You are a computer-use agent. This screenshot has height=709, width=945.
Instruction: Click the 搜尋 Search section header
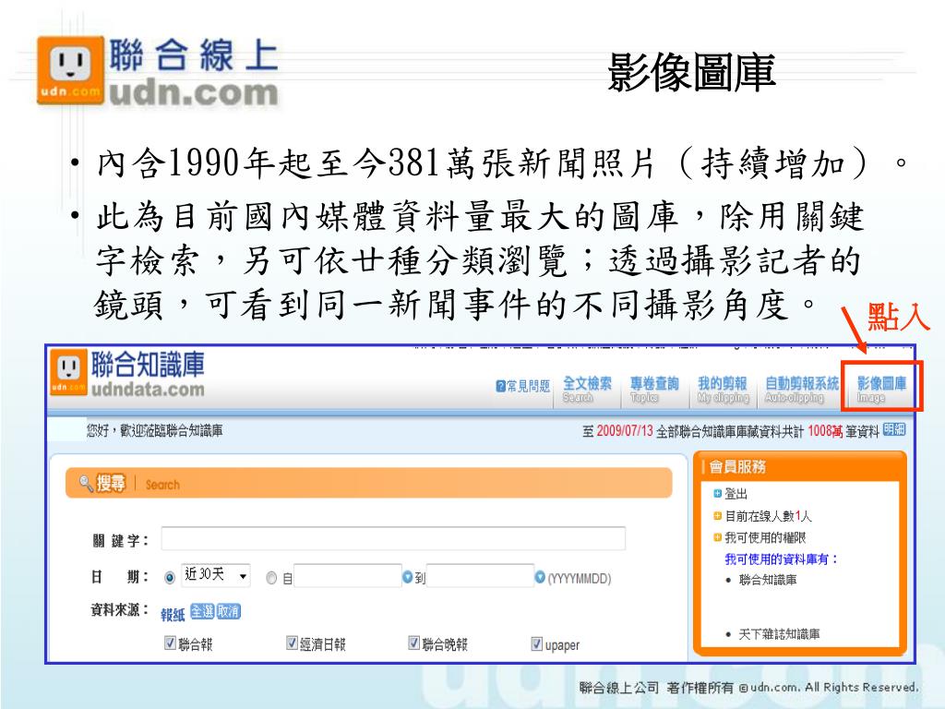click(x=369, y=483)
